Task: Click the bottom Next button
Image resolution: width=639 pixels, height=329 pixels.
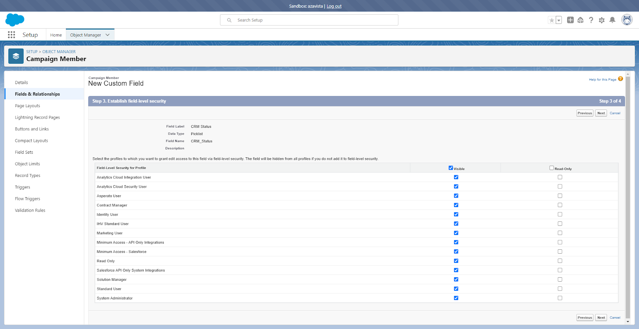Action: pyautogui.click(x=601, y=317)
